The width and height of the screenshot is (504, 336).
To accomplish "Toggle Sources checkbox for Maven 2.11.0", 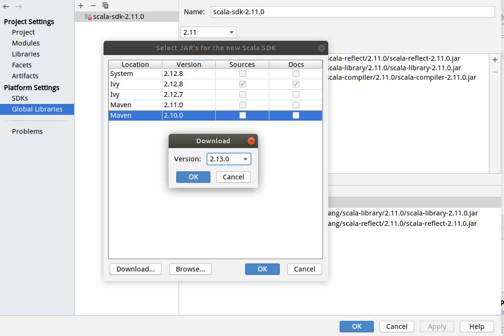I will [243, 105].
